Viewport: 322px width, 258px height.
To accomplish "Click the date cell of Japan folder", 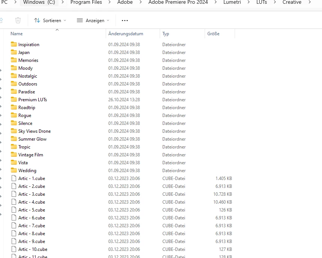I will [x=124, y=52].
